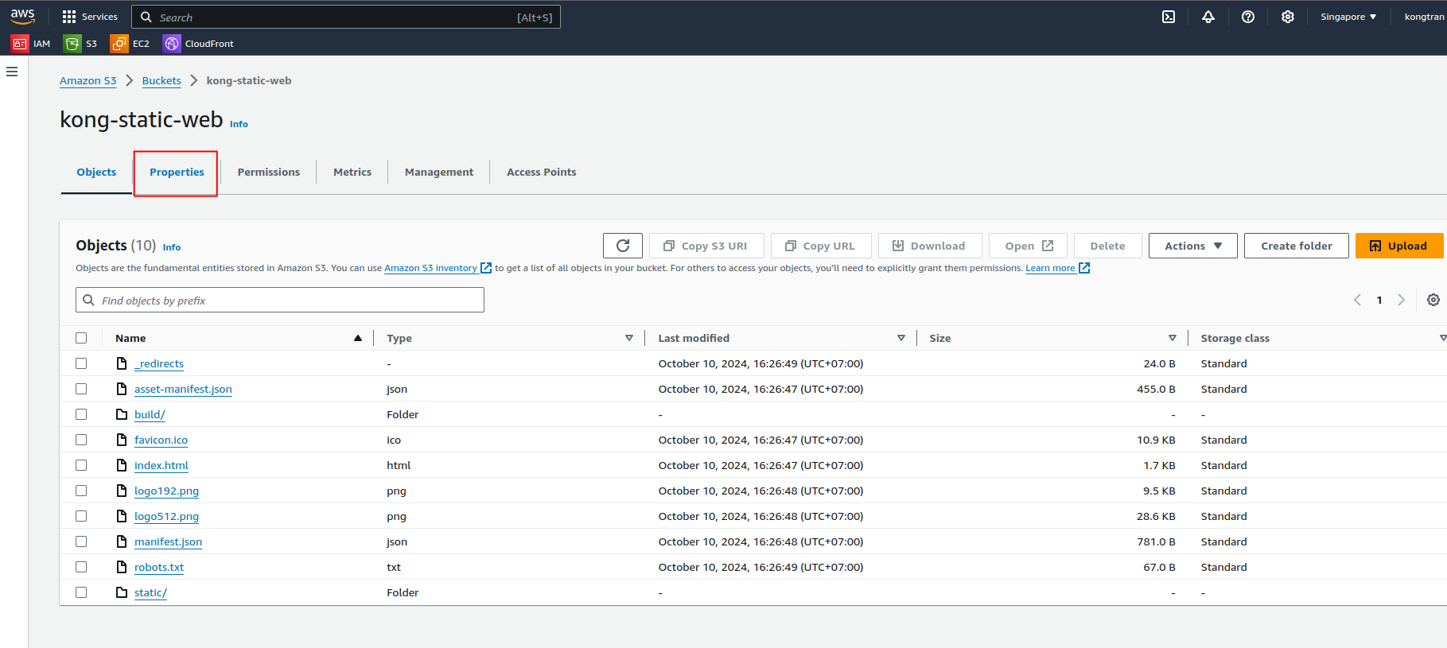The width and height of the screenshot is (1447, 648).
Task: Click the orange Upload button
Action: pyautogui.click(x=1398, y=246)
